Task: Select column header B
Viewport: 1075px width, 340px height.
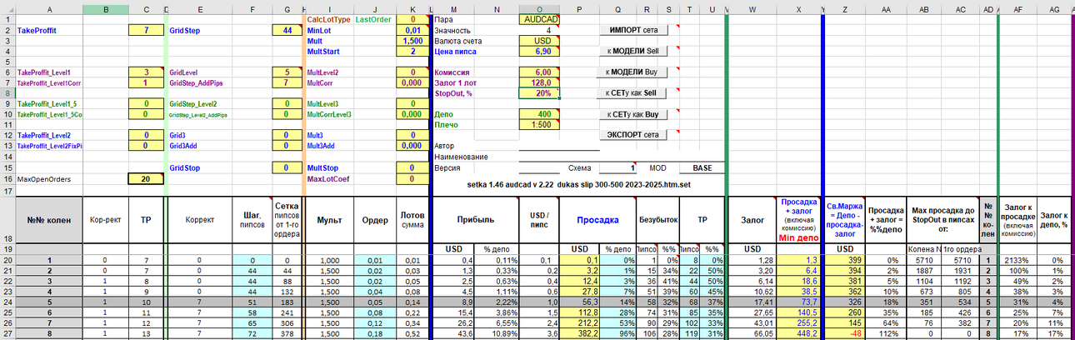Action: [x=106, y=8]
